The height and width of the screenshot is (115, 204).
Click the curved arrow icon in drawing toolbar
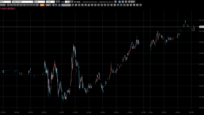pos(134,5)
